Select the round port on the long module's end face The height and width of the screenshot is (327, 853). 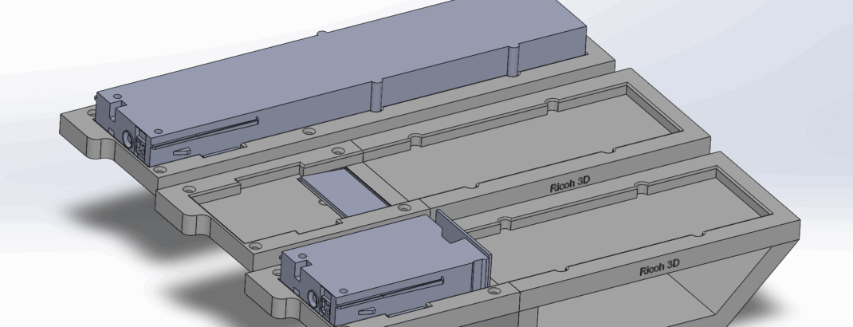pyautogui.click(x=129, y=141)
